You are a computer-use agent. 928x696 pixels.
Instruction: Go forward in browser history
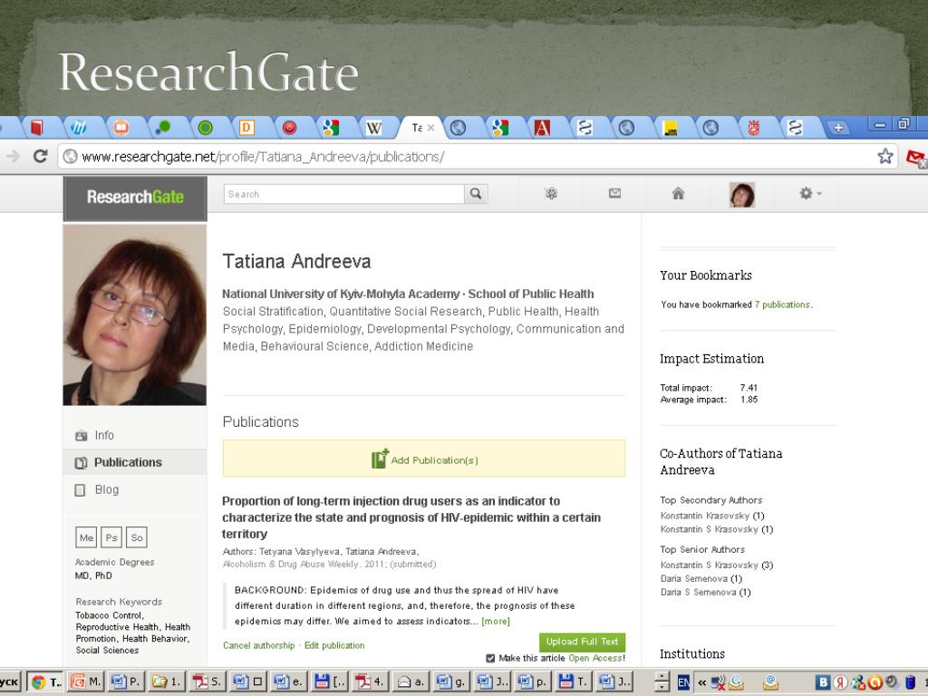point(13,156)
